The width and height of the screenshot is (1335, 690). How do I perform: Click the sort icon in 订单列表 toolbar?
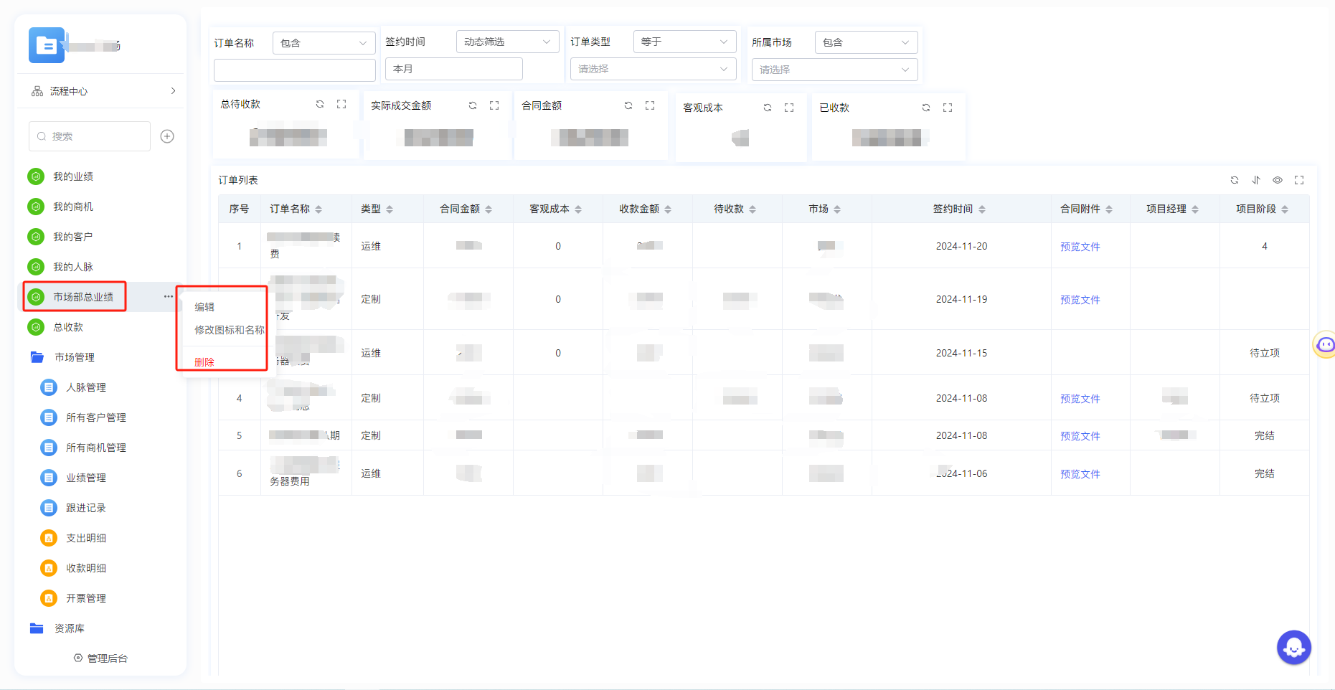1256,180
